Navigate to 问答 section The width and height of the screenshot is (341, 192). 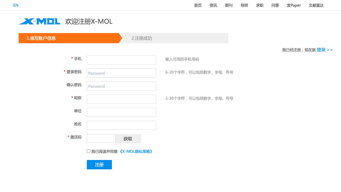click(x=275, y=5)
